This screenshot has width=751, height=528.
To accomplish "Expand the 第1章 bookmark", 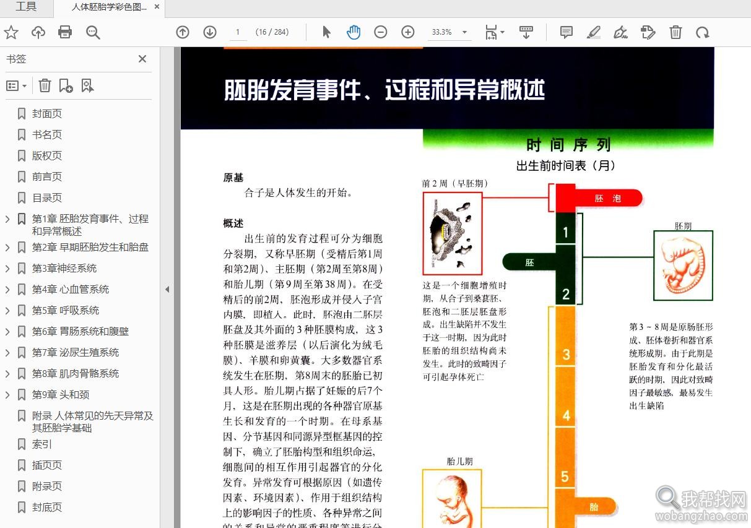I will click(x=7, y=219).
